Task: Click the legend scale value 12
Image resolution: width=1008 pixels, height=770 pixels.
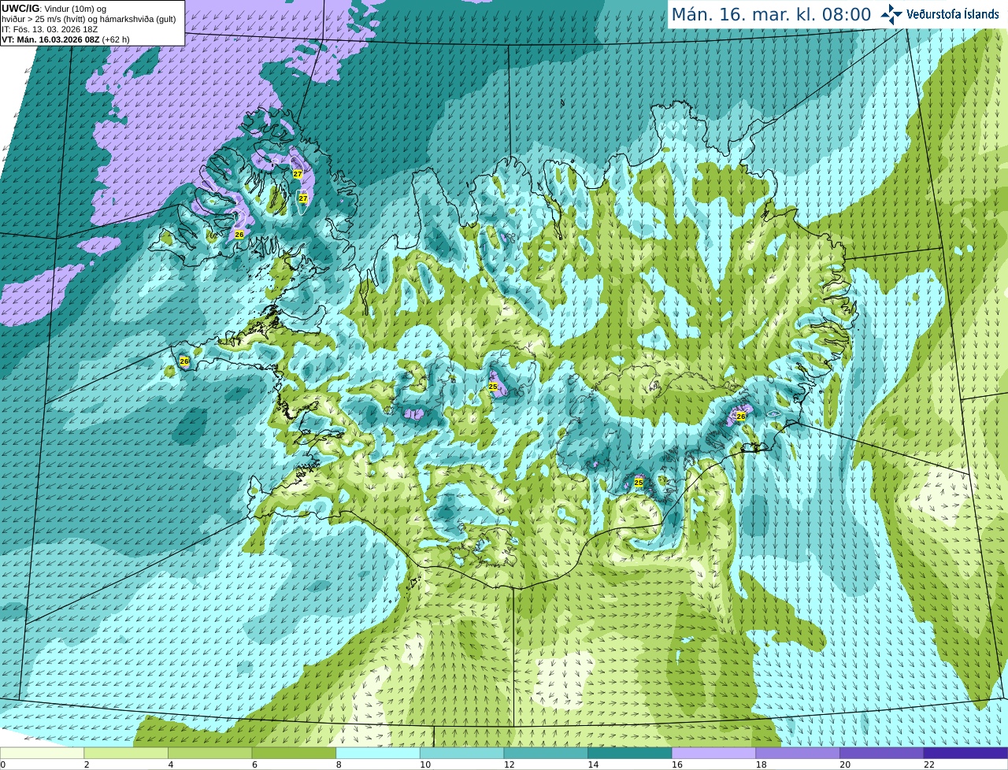Action: click(x=509, y=764)
